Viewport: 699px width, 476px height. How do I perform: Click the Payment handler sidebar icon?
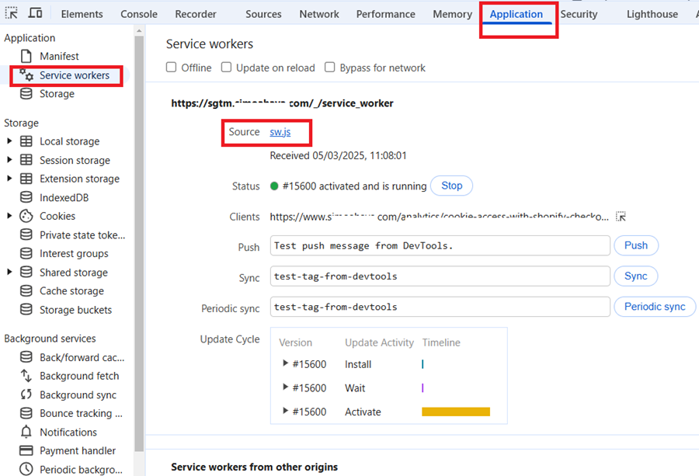(25, 450)
